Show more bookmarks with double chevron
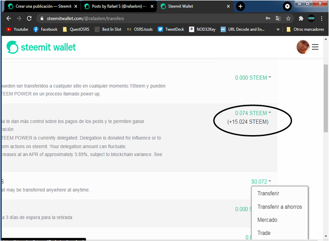 (278, 29)
